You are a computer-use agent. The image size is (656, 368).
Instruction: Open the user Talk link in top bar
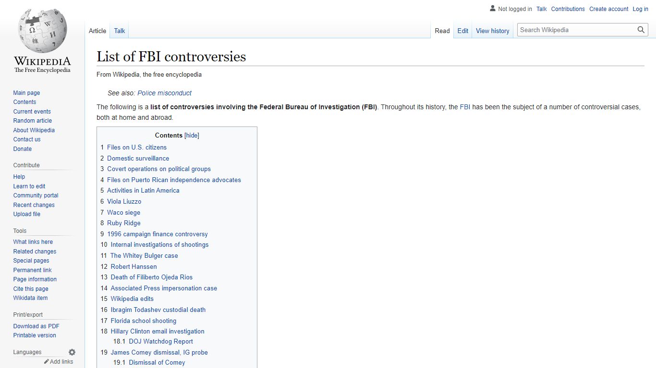pyautogui.click(x=542, y=9)
